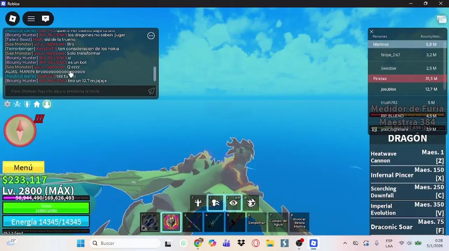Viewport: 449px width, 251px height.
Task: Select hotbar slot 4 mace weapon
Action: 214,222
